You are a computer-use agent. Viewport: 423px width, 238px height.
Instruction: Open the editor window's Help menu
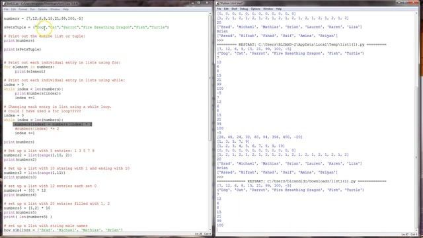65,9
